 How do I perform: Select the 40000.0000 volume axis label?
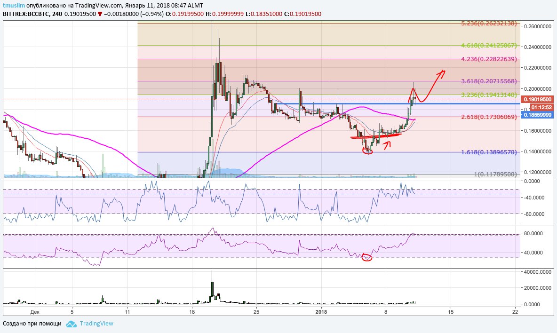pos(537,272)
